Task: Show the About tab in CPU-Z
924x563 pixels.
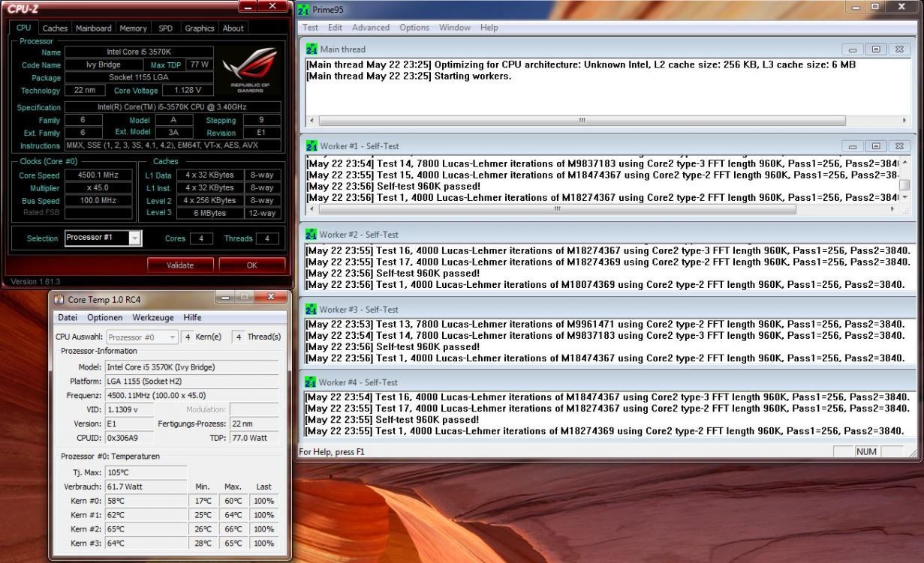Action: pos(233,28)
